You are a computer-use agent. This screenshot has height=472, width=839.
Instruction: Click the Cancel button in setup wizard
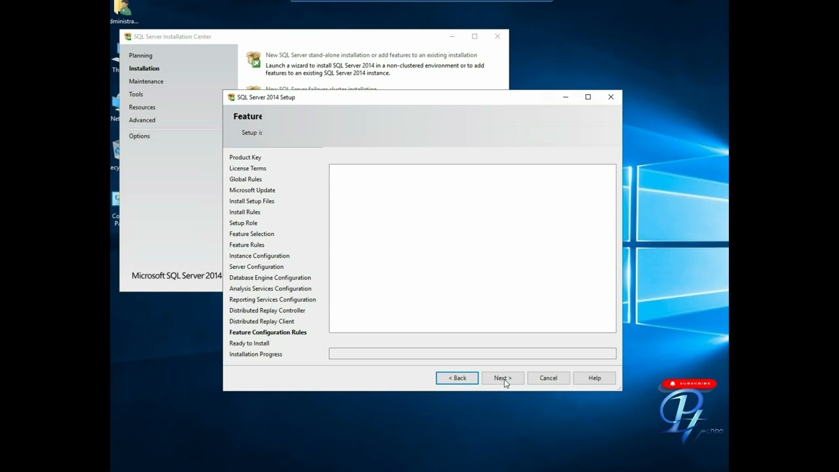pyautogui.click(x=549, y=378)
